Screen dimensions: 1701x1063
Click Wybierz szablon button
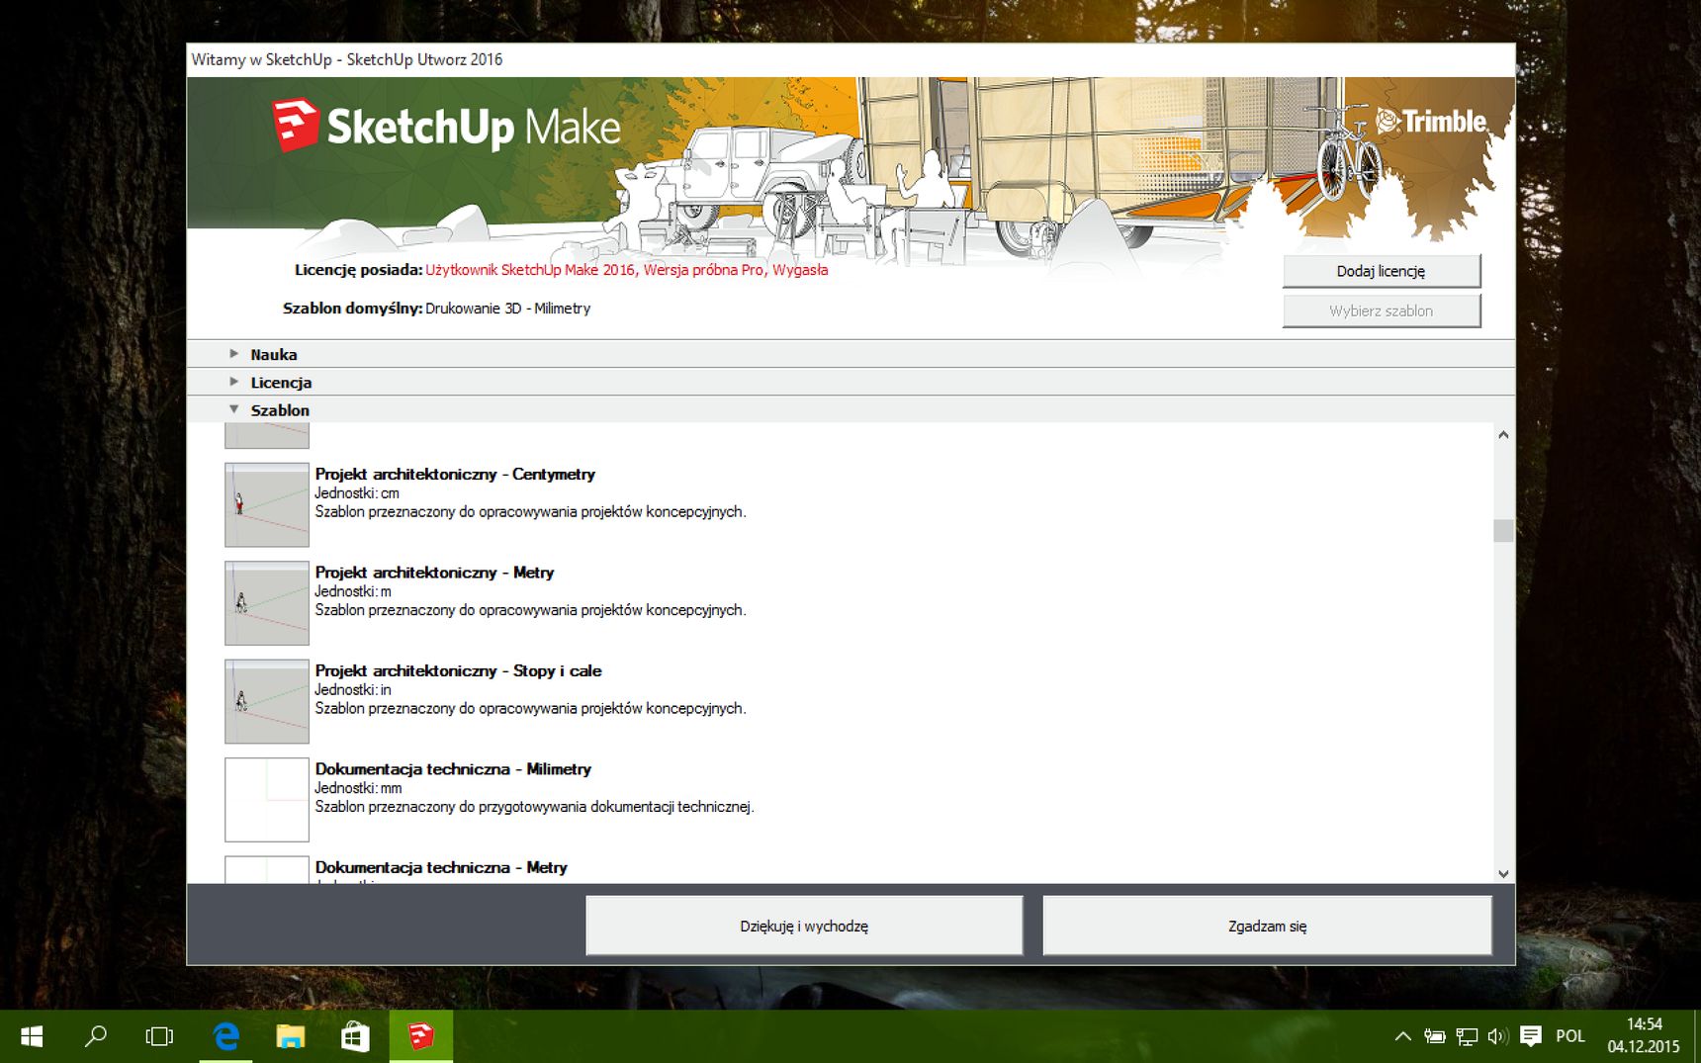point(1382,310)
